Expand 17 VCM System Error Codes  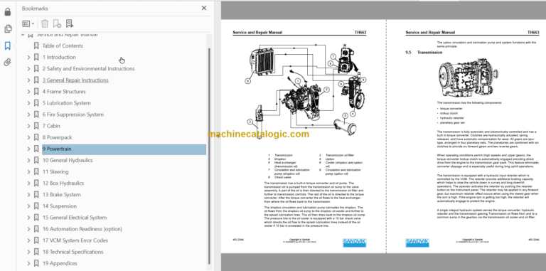[x=28, y=240]
